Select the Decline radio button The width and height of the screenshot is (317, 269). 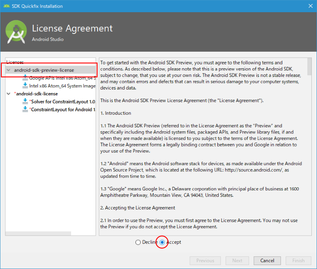pyautogui.click(x=138, y=242)
